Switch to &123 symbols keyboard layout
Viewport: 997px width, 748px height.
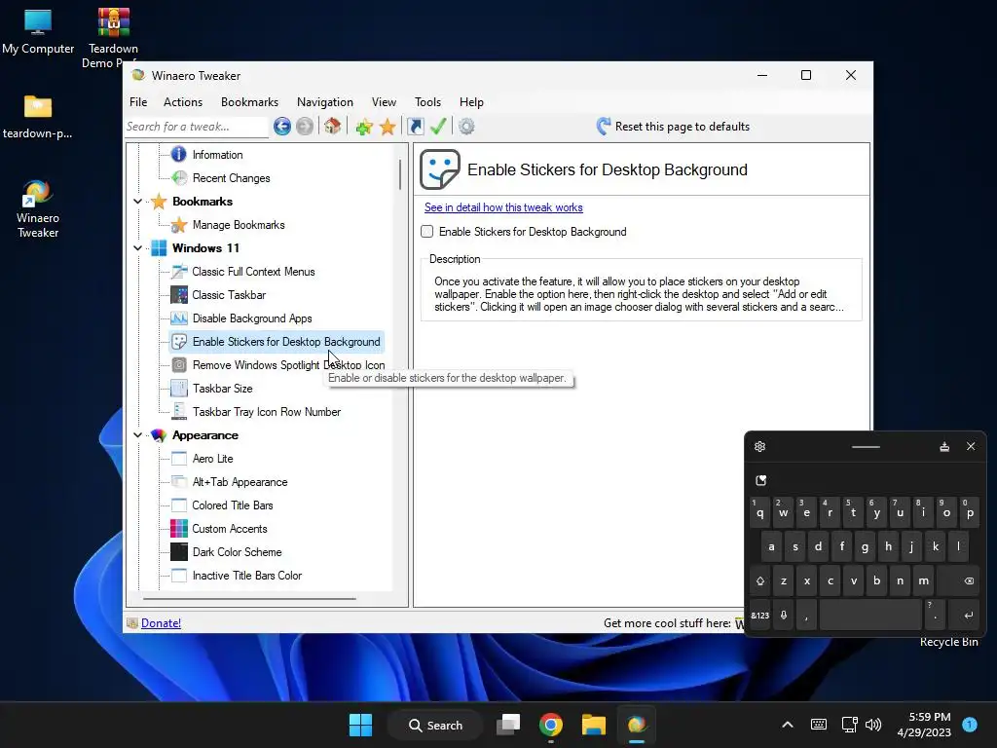pyautogui.click(x=759, y=616)
